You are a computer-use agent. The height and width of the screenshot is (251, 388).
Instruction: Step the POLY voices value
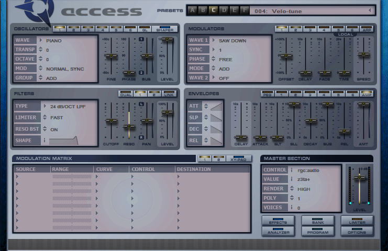click(x=292, y=198)
